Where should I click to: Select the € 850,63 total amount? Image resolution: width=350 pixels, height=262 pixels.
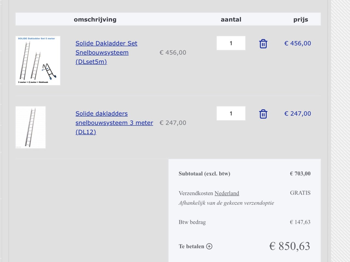click(290, 246)
